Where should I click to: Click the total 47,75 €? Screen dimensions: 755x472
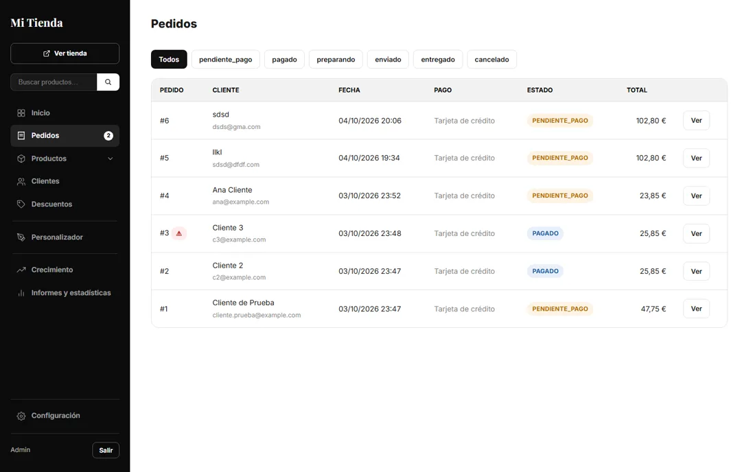coord(653,309)
